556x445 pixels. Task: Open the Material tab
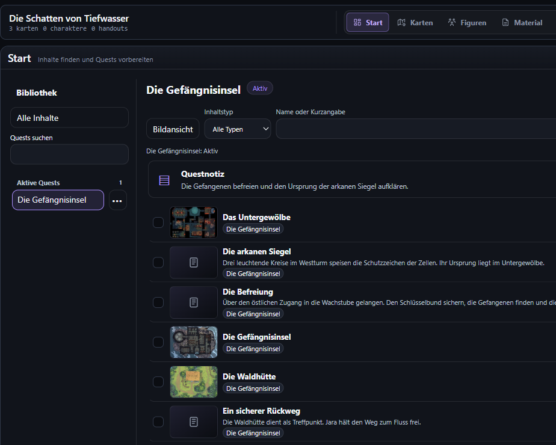click(x=522, y=23)
